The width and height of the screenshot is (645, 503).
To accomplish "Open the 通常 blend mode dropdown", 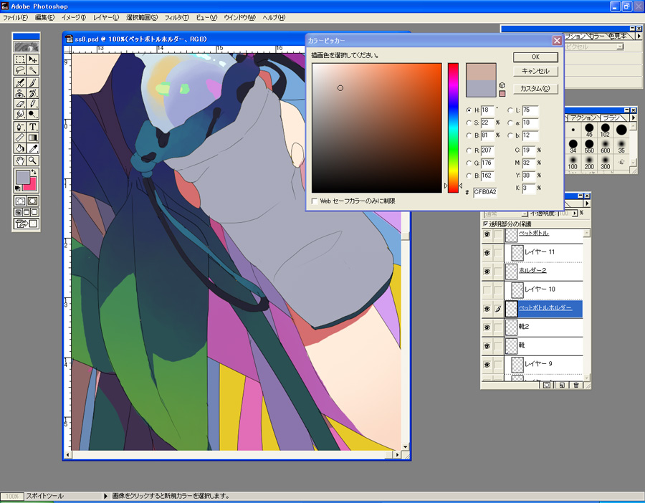I will pyautogui.click(x=505, y=214).
